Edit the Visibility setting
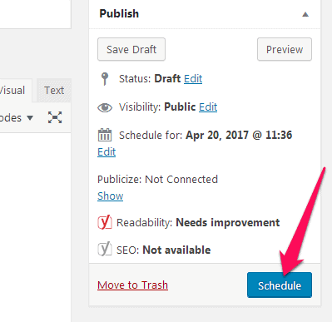 208,107
